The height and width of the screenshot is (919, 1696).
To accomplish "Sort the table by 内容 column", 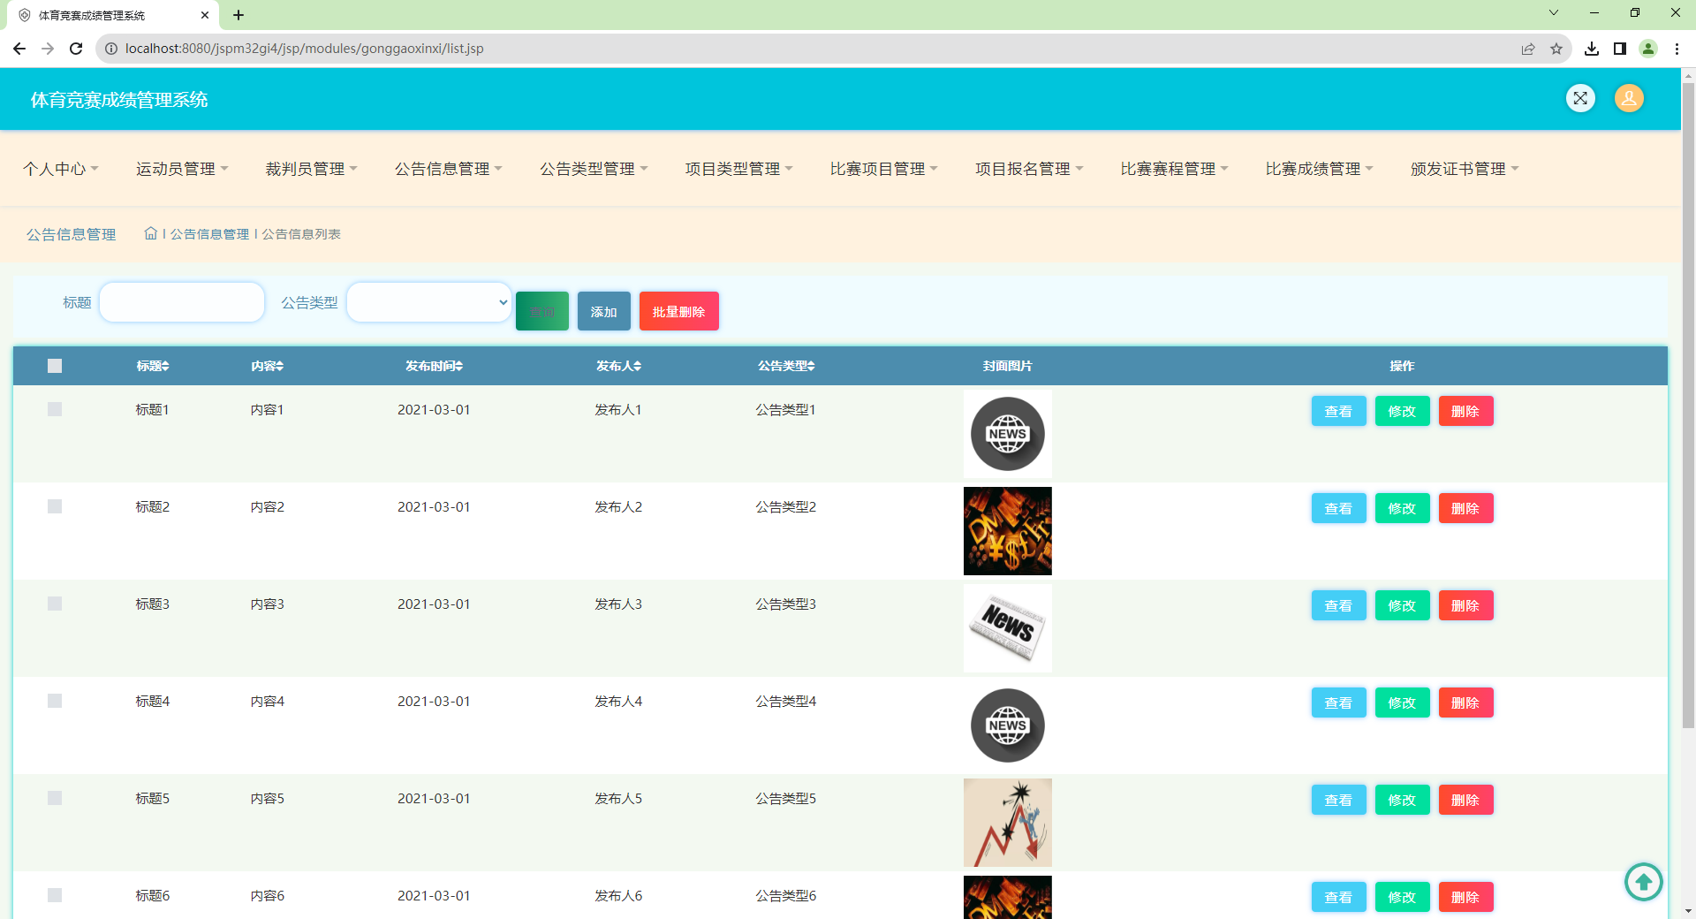I will (x=267, y=366).
